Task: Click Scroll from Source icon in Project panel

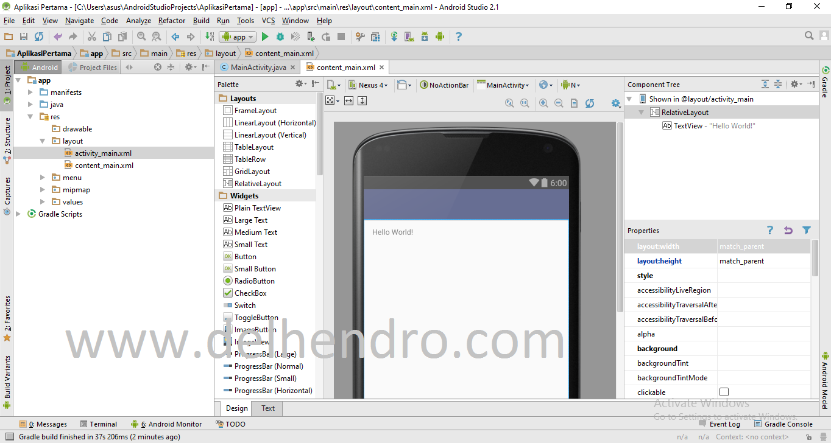Action: click(158, 68)
